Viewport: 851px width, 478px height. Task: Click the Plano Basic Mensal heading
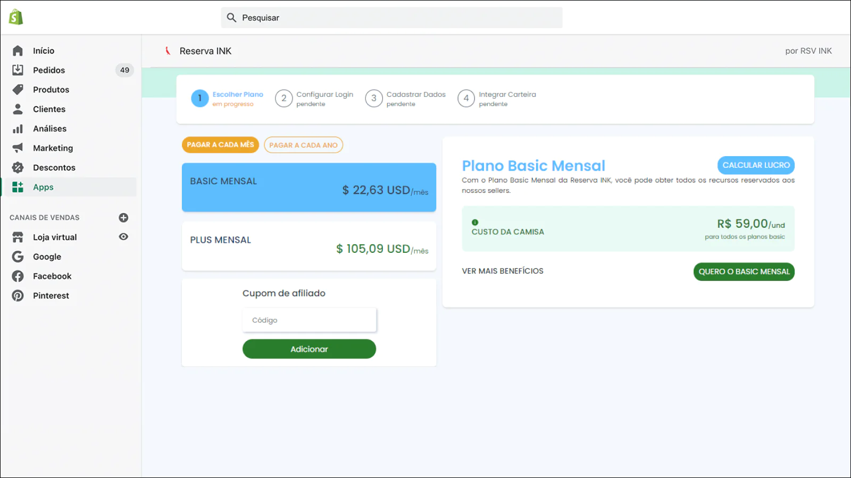coord(533,166)
